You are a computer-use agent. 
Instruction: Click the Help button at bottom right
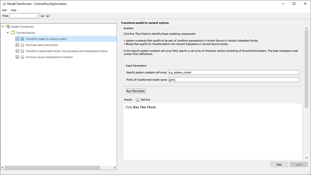pos(279,165)
